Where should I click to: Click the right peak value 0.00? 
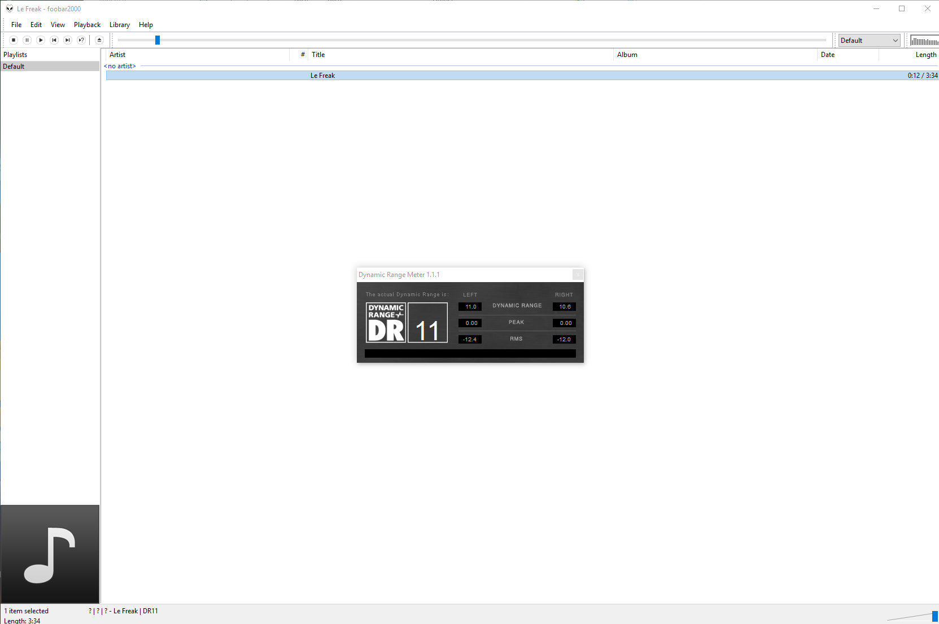565,323
